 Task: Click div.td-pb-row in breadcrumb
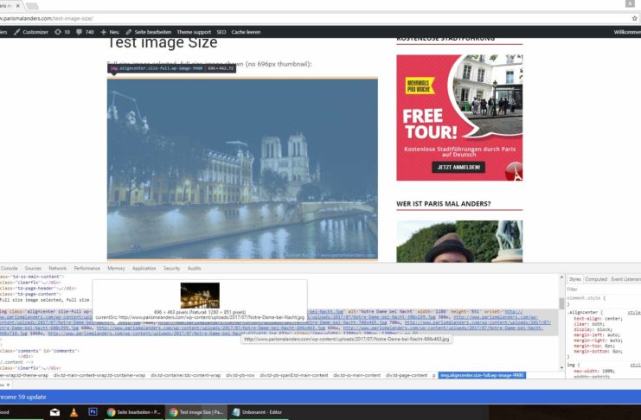240,375
